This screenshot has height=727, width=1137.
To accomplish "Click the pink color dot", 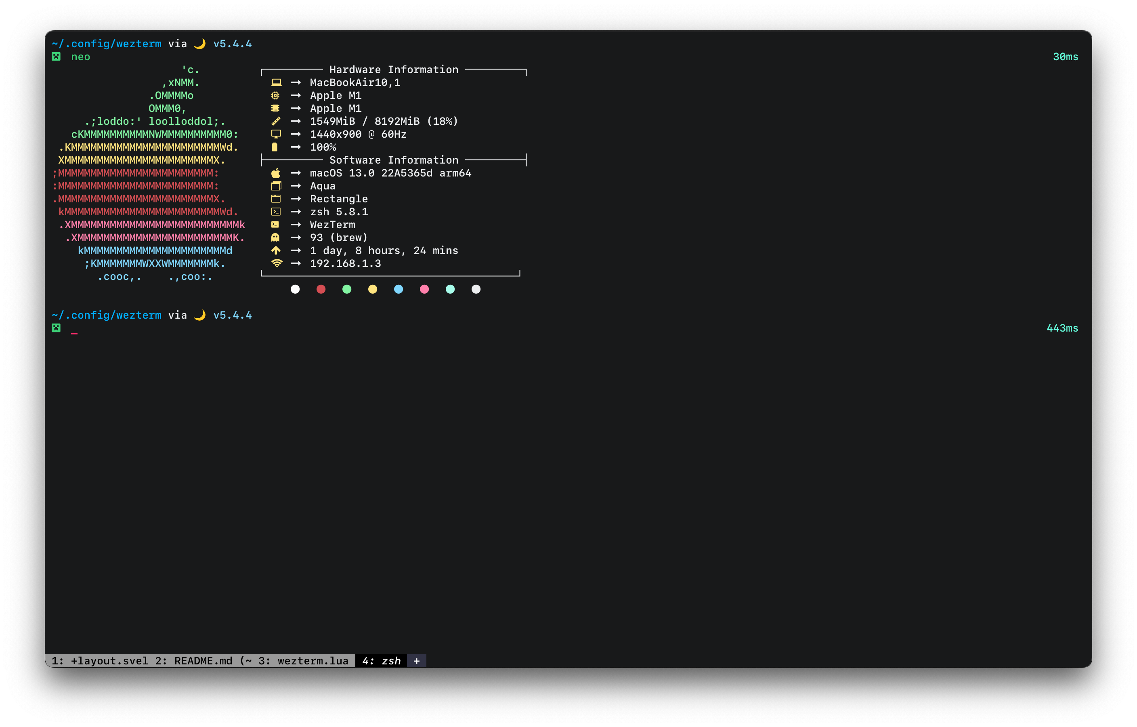I will click(424, 289).
